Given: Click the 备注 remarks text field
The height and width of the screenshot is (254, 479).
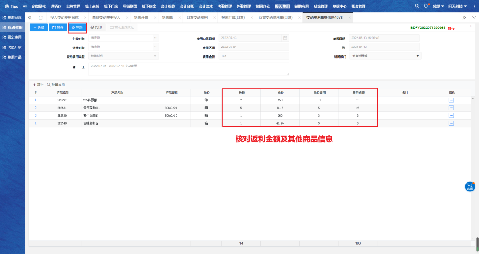Looking at the screenshot, I should [x=188, y=68].
